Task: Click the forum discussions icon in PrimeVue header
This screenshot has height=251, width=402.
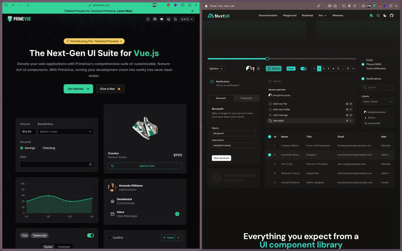Action: (169, 19)
